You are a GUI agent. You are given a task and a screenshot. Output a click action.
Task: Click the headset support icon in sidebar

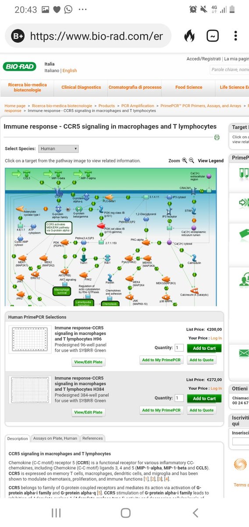(244, 279)
